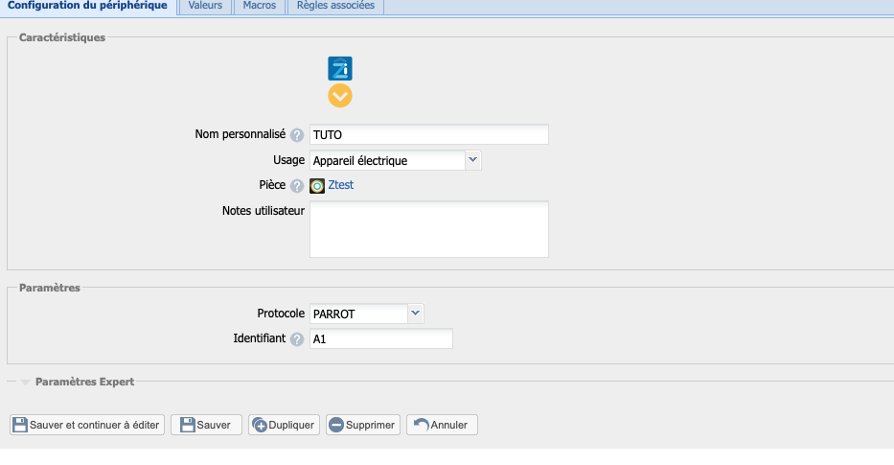Delete the device with Supprimer

(x=362, y=425)
